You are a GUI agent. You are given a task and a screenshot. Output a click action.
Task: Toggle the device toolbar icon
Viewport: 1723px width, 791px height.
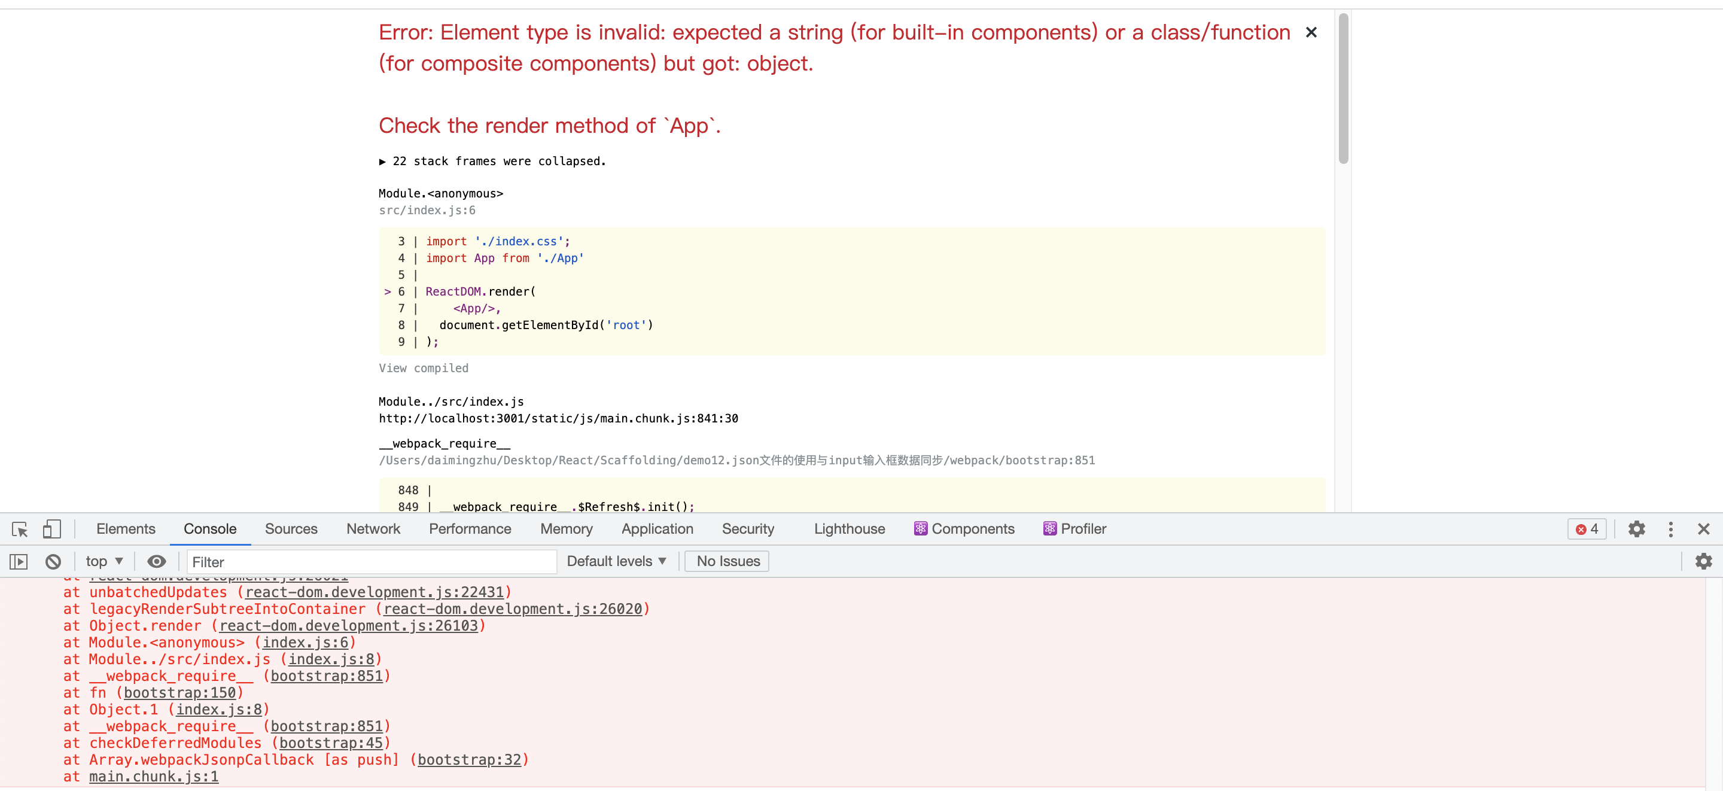tap(51, 530)
